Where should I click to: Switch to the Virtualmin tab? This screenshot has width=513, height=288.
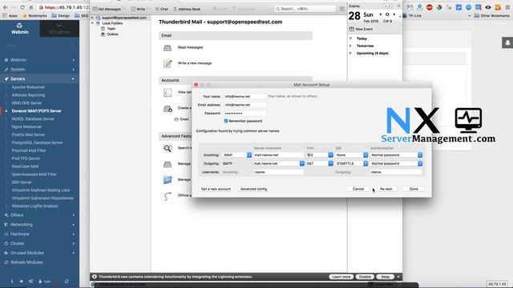pyautogui.click(x=59, y=29)
